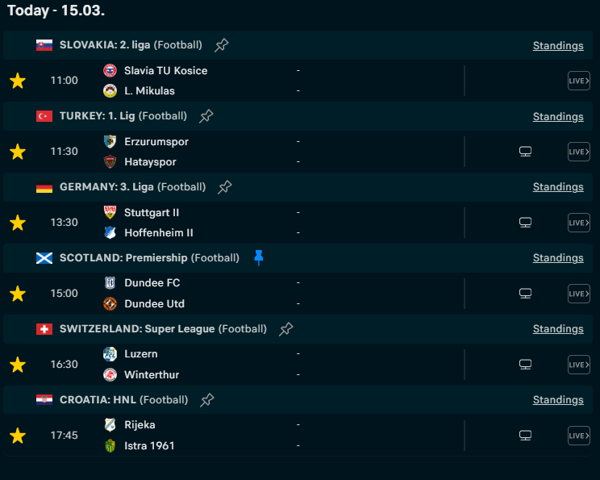600x480 pixels.
Task: Toggle favorite star for Dundee derby match
Action: pyautogui.click(x=17, y=294)
